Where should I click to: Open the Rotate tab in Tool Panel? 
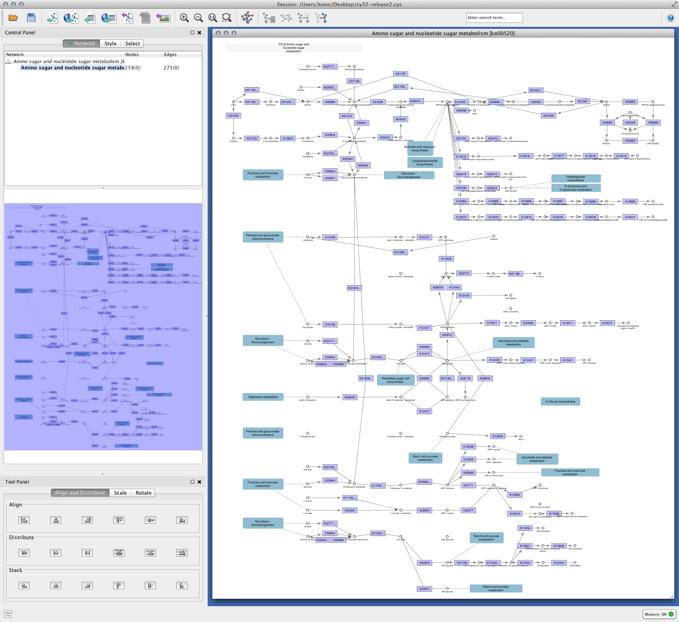click(143, 493)
